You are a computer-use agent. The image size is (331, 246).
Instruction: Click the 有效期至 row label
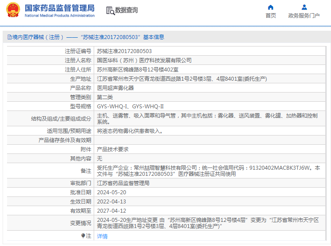(x=81, y=211)
